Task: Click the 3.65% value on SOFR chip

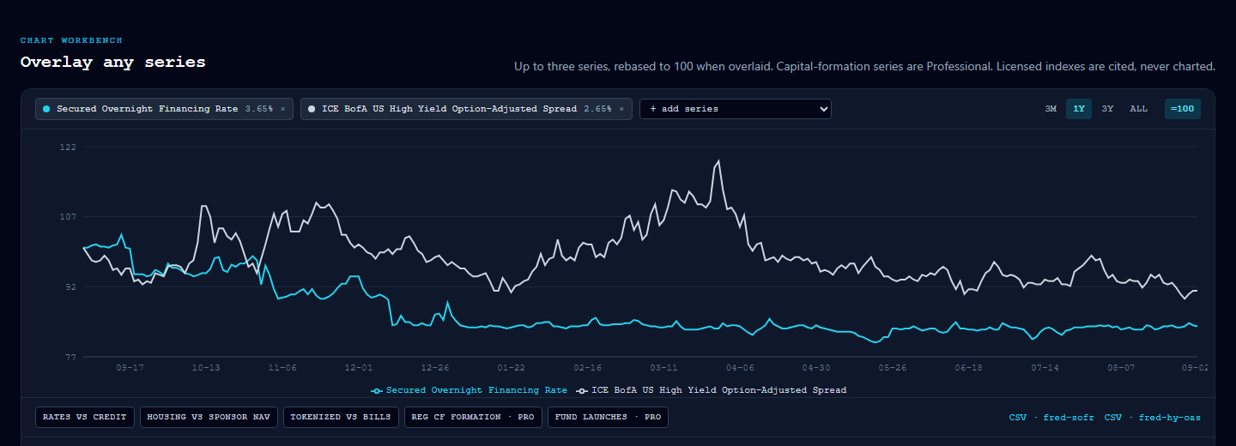Action: coord(259,109)
